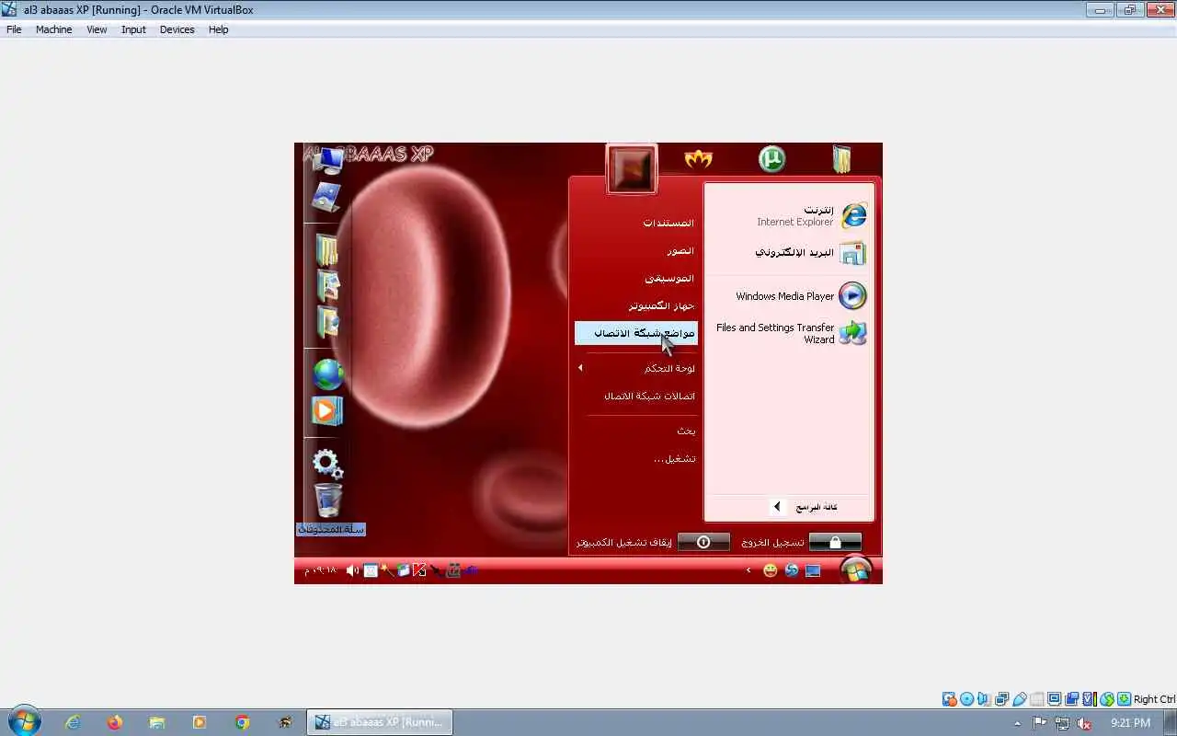1177x736 pixels.
Task: Open VirtualBox Help menu
Action: (218, 29)
